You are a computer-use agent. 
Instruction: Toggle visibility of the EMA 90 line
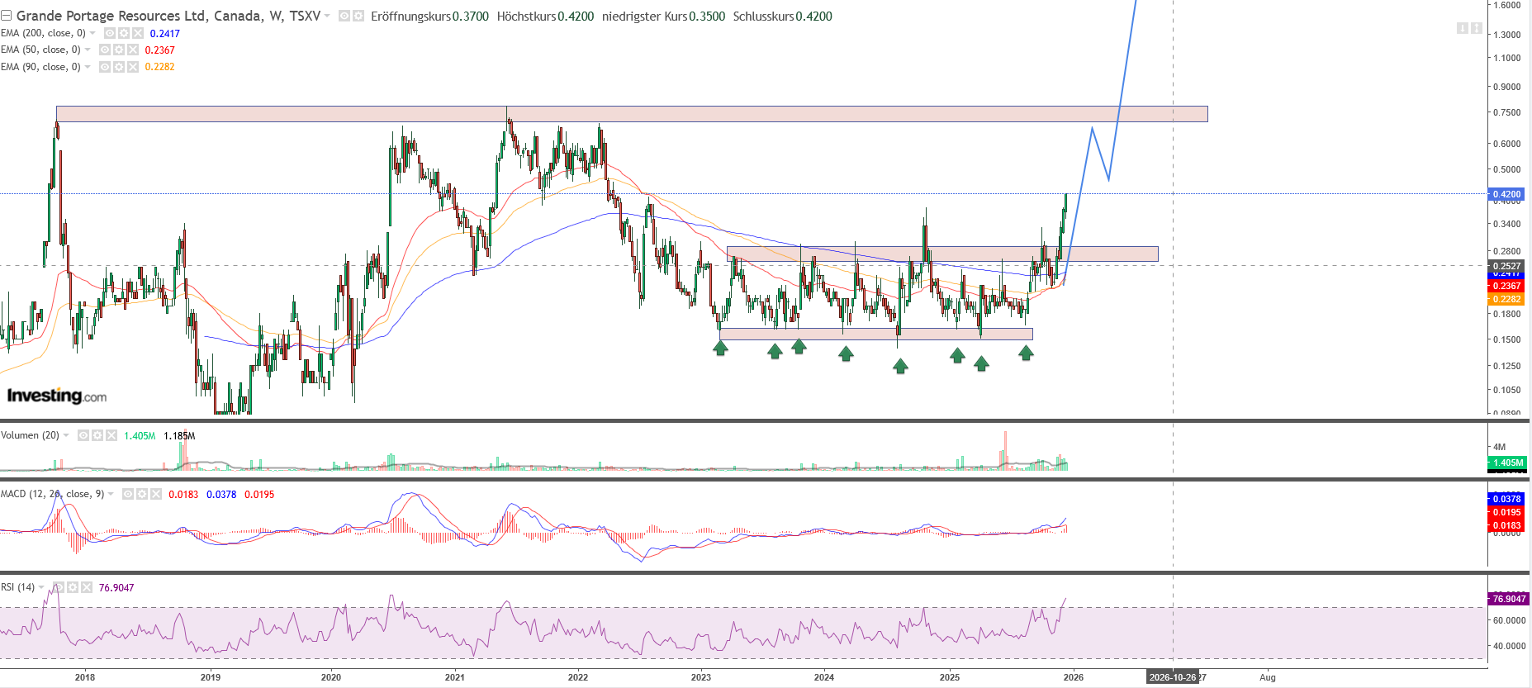[105, 67]
